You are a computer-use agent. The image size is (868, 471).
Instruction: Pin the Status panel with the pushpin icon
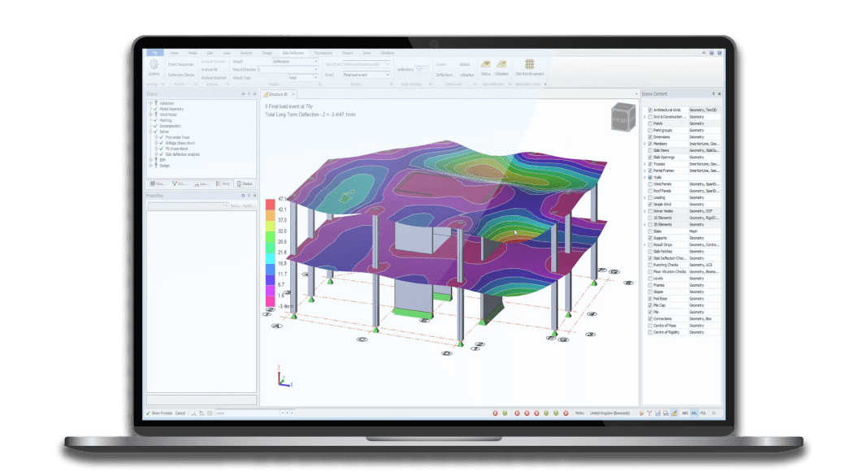tap(249, 93)
